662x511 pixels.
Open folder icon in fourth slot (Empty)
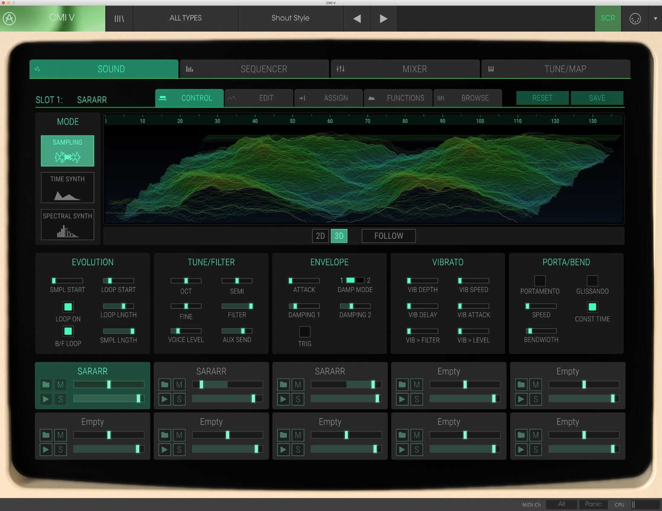[x=402, y=385]
